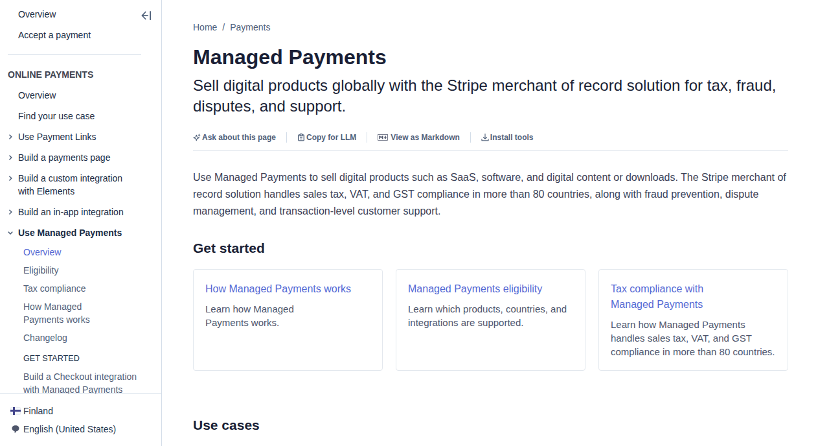
Task: Click 'Learn which products, countries' card description
Action: click(x=487, y=316)
